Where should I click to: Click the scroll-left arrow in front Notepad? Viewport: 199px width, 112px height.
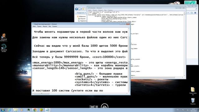tap(33, 94)
